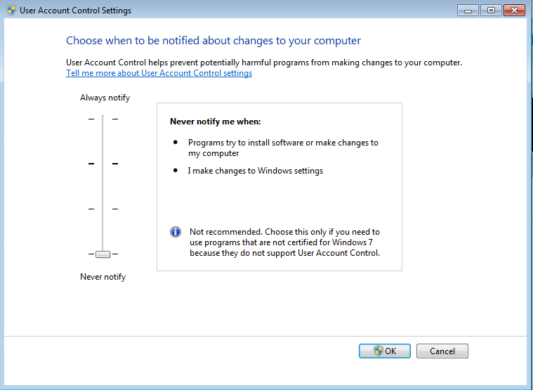533x390 pixels.
Task: Minimize the User Account Control Settings window
Action: 468,11
